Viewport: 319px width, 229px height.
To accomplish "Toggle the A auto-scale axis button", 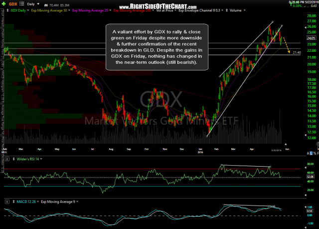I will tap(308, 154).
